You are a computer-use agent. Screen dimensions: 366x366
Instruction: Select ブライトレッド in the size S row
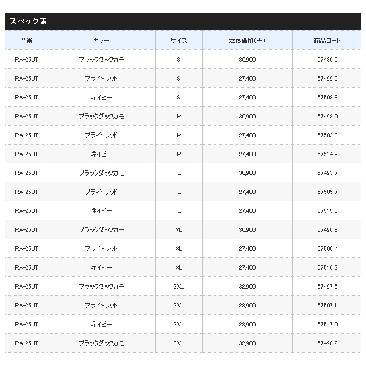tap(101, 79)
